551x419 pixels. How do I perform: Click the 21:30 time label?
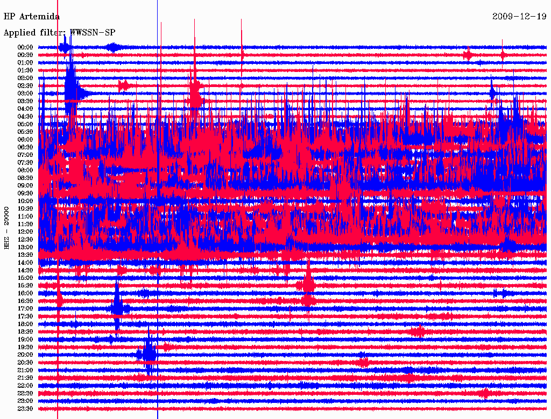25,378
